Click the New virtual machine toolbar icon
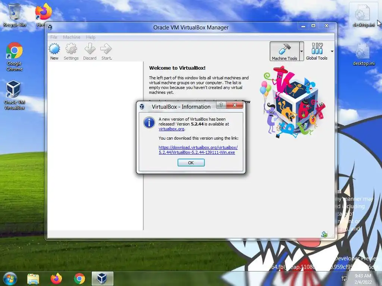382x286 pixels. pyautogui.click(x=54, y=51)
